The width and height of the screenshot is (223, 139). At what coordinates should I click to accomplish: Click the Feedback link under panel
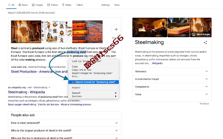pyautogui.click(x=205, y=104)
